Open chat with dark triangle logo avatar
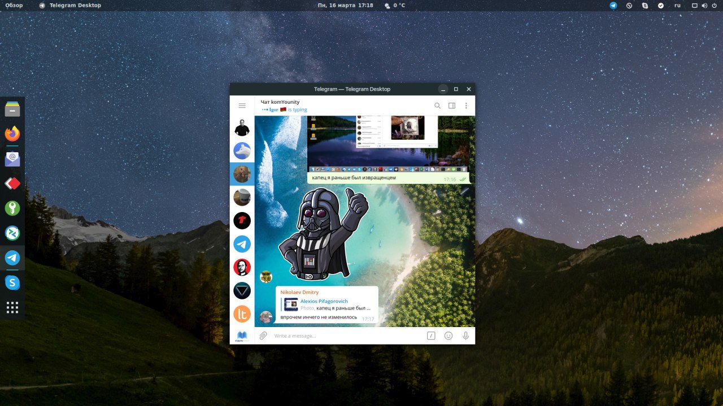This screenshot has height=406, width=723. [x=242, y=290]
